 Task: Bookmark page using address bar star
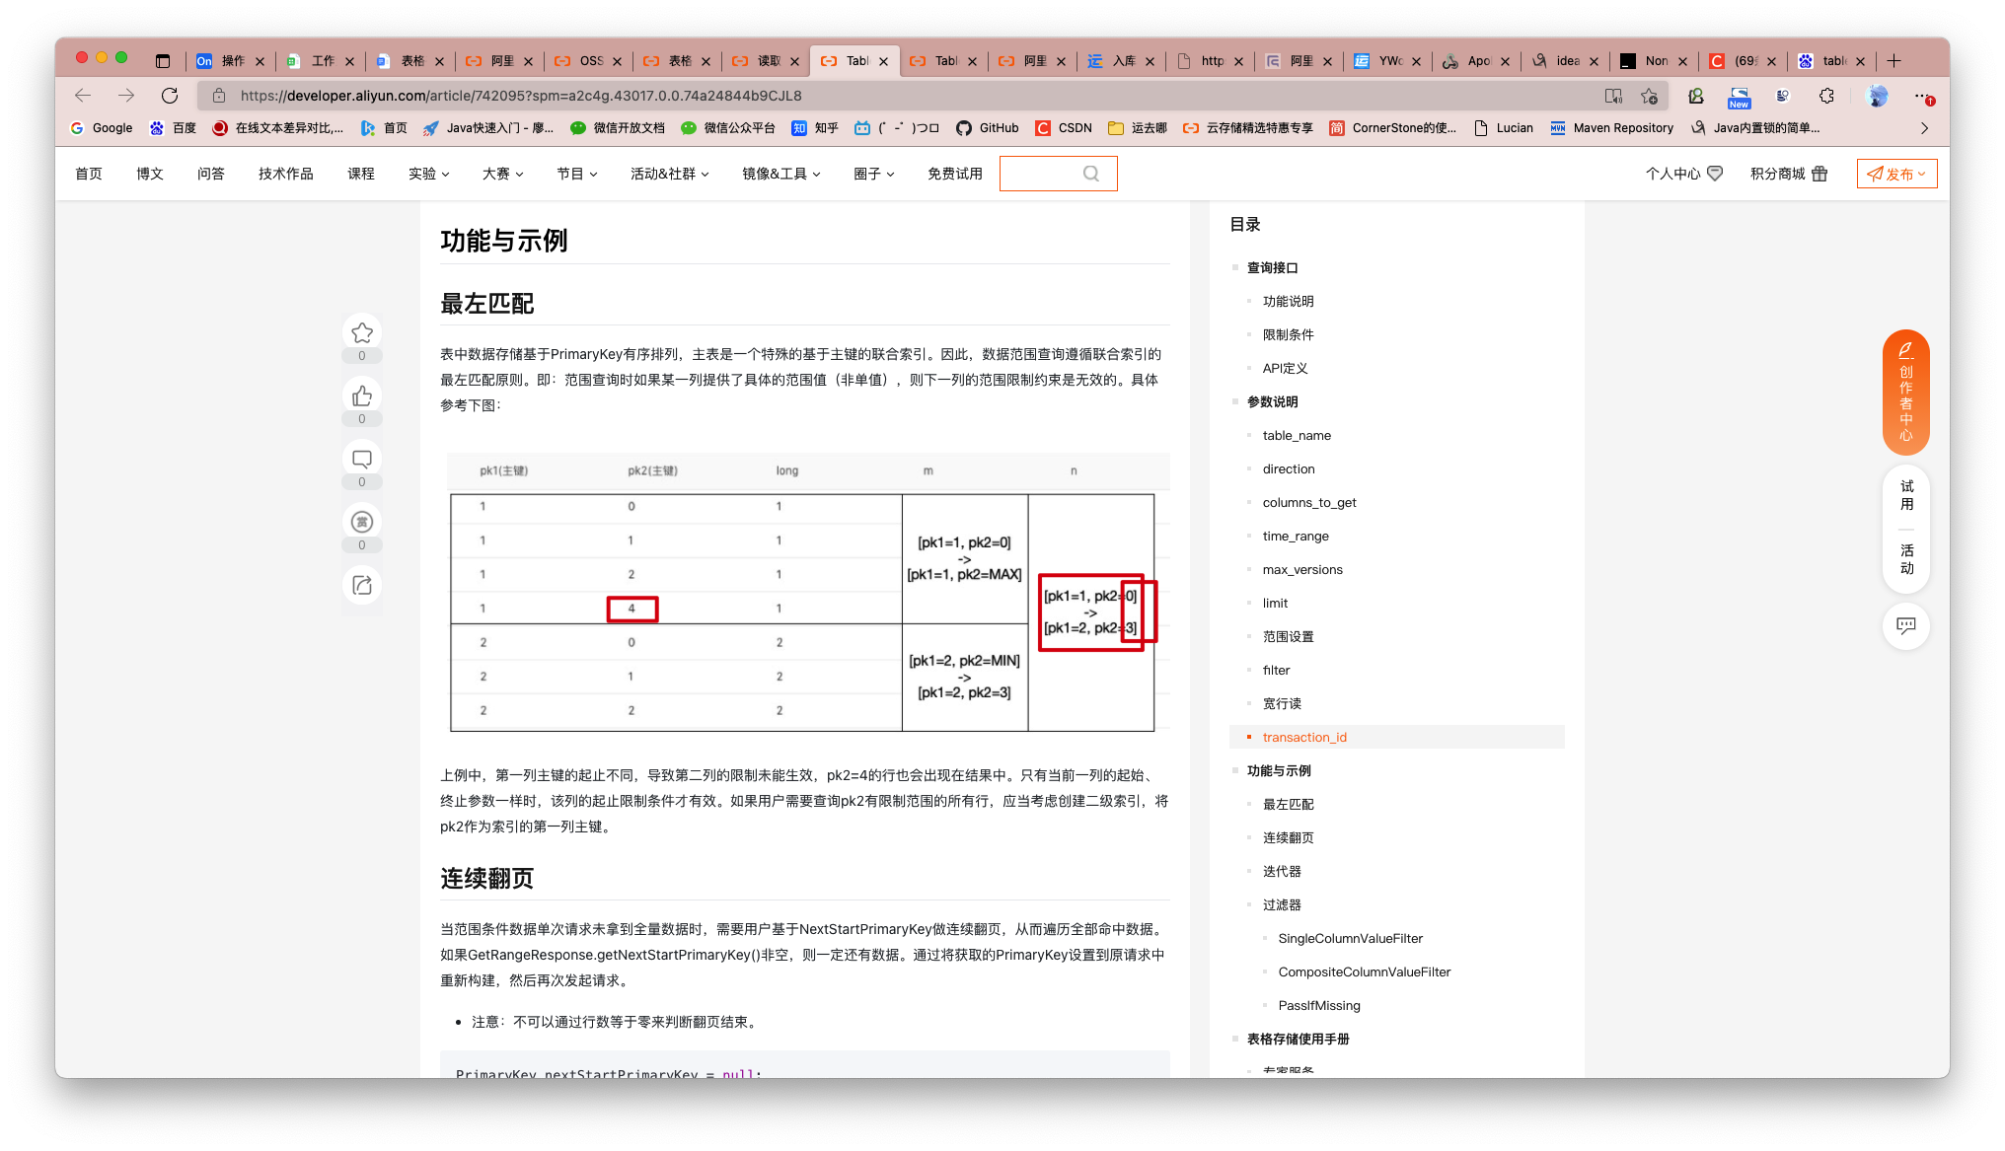coord(1649,96)
